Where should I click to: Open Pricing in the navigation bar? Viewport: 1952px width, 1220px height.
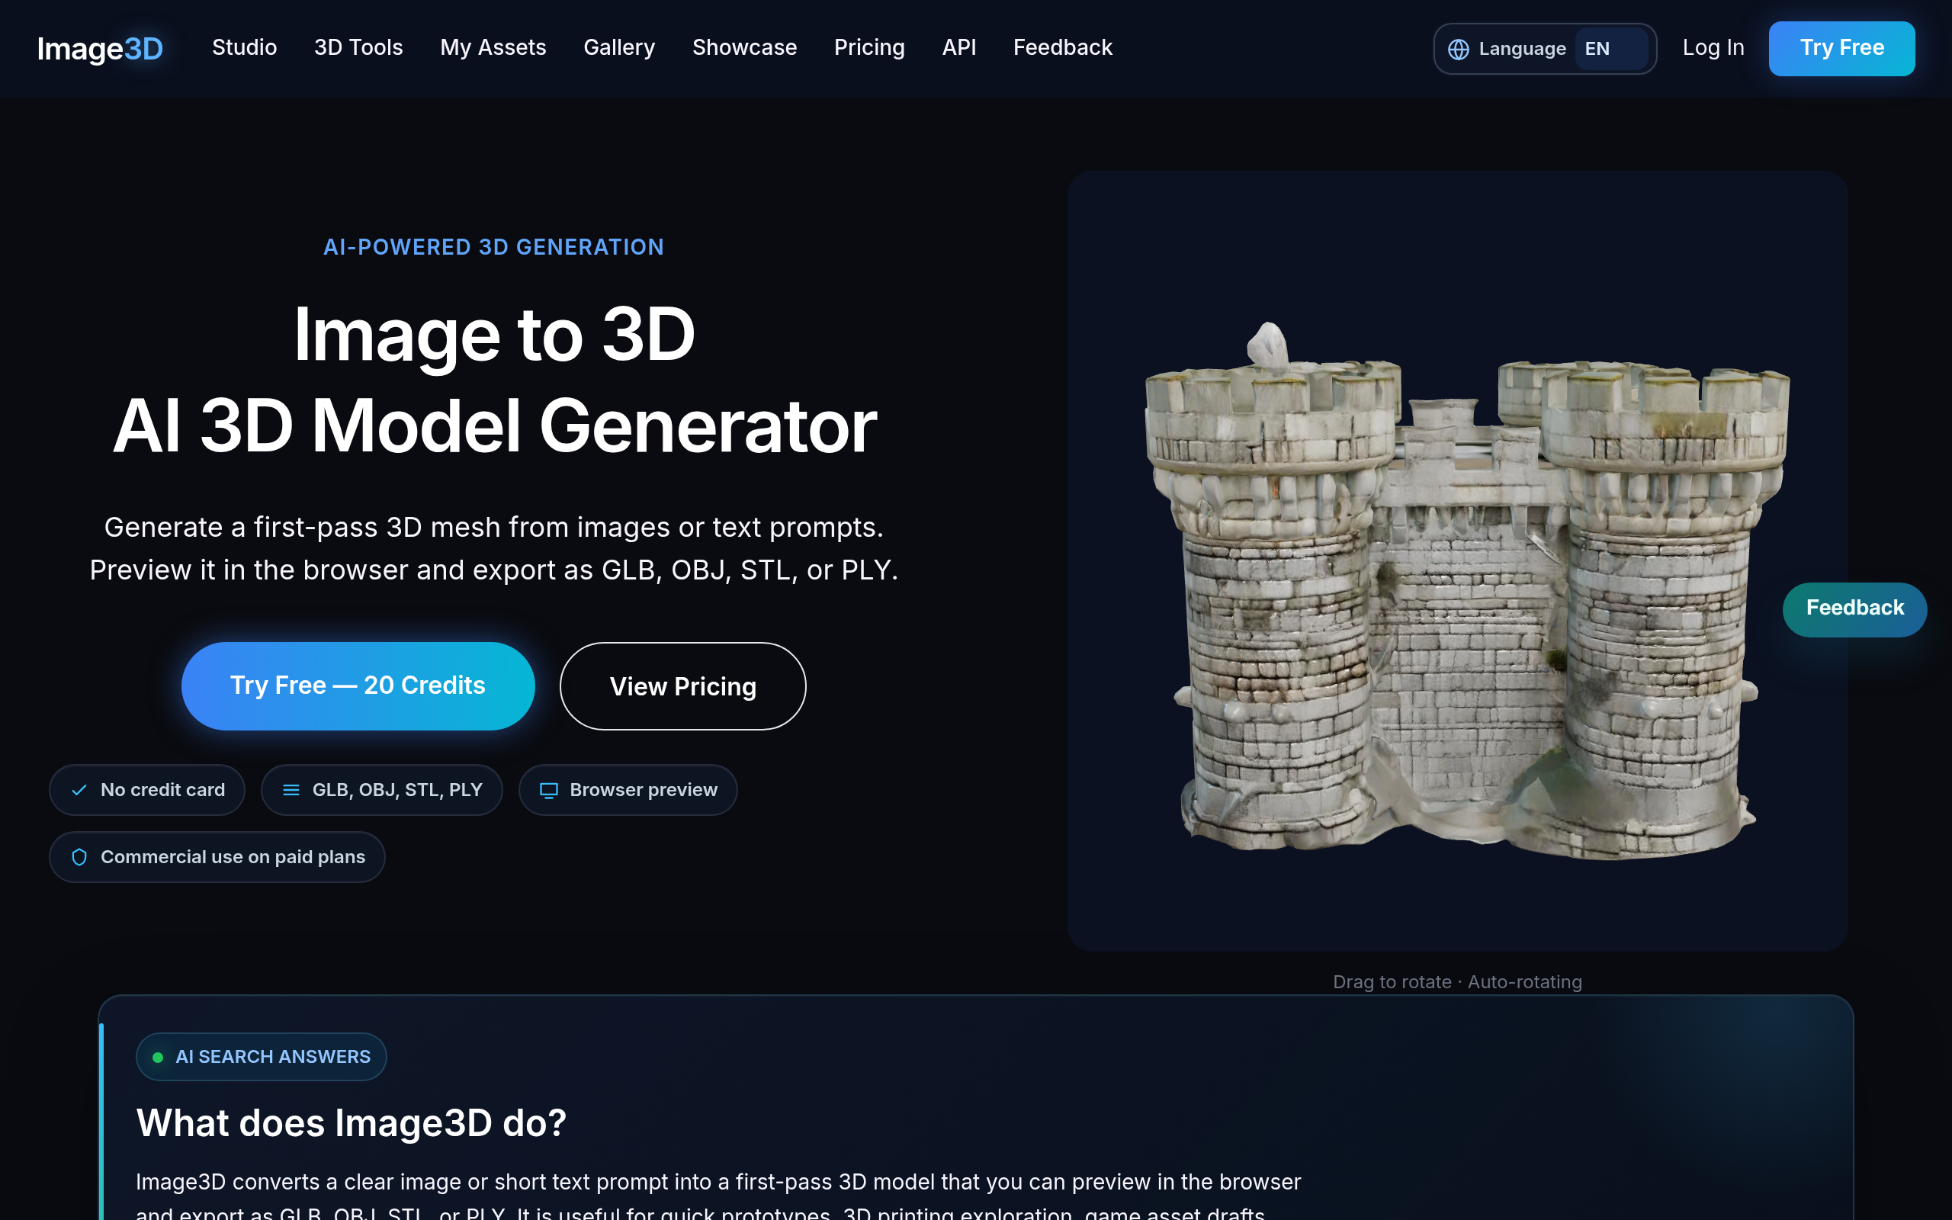868,47
